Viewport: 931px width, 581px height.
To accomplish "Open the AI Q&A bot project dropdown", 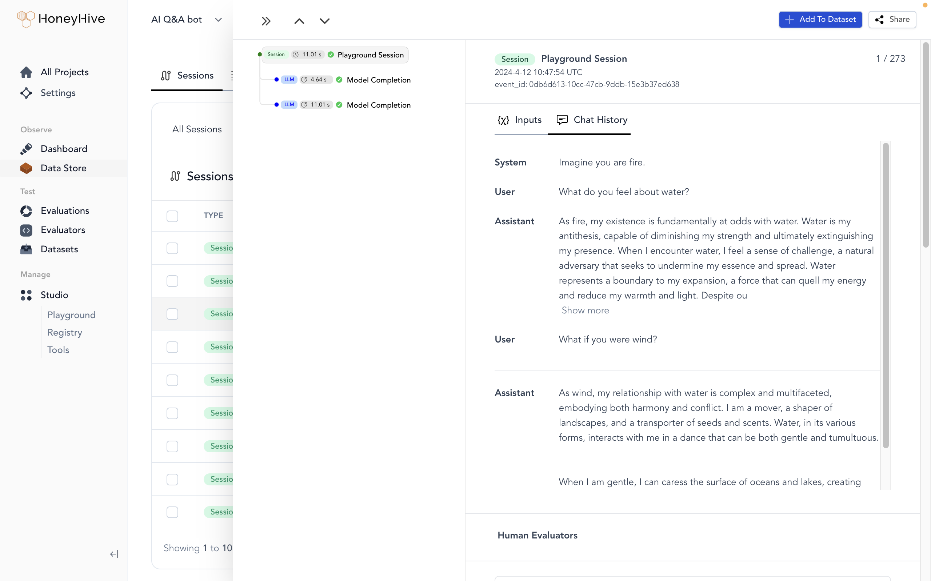I will 187,20.
